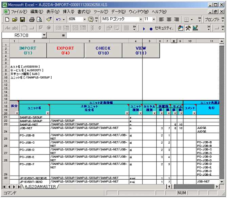Center-align text using the toolbar icon

pos(169,20)
